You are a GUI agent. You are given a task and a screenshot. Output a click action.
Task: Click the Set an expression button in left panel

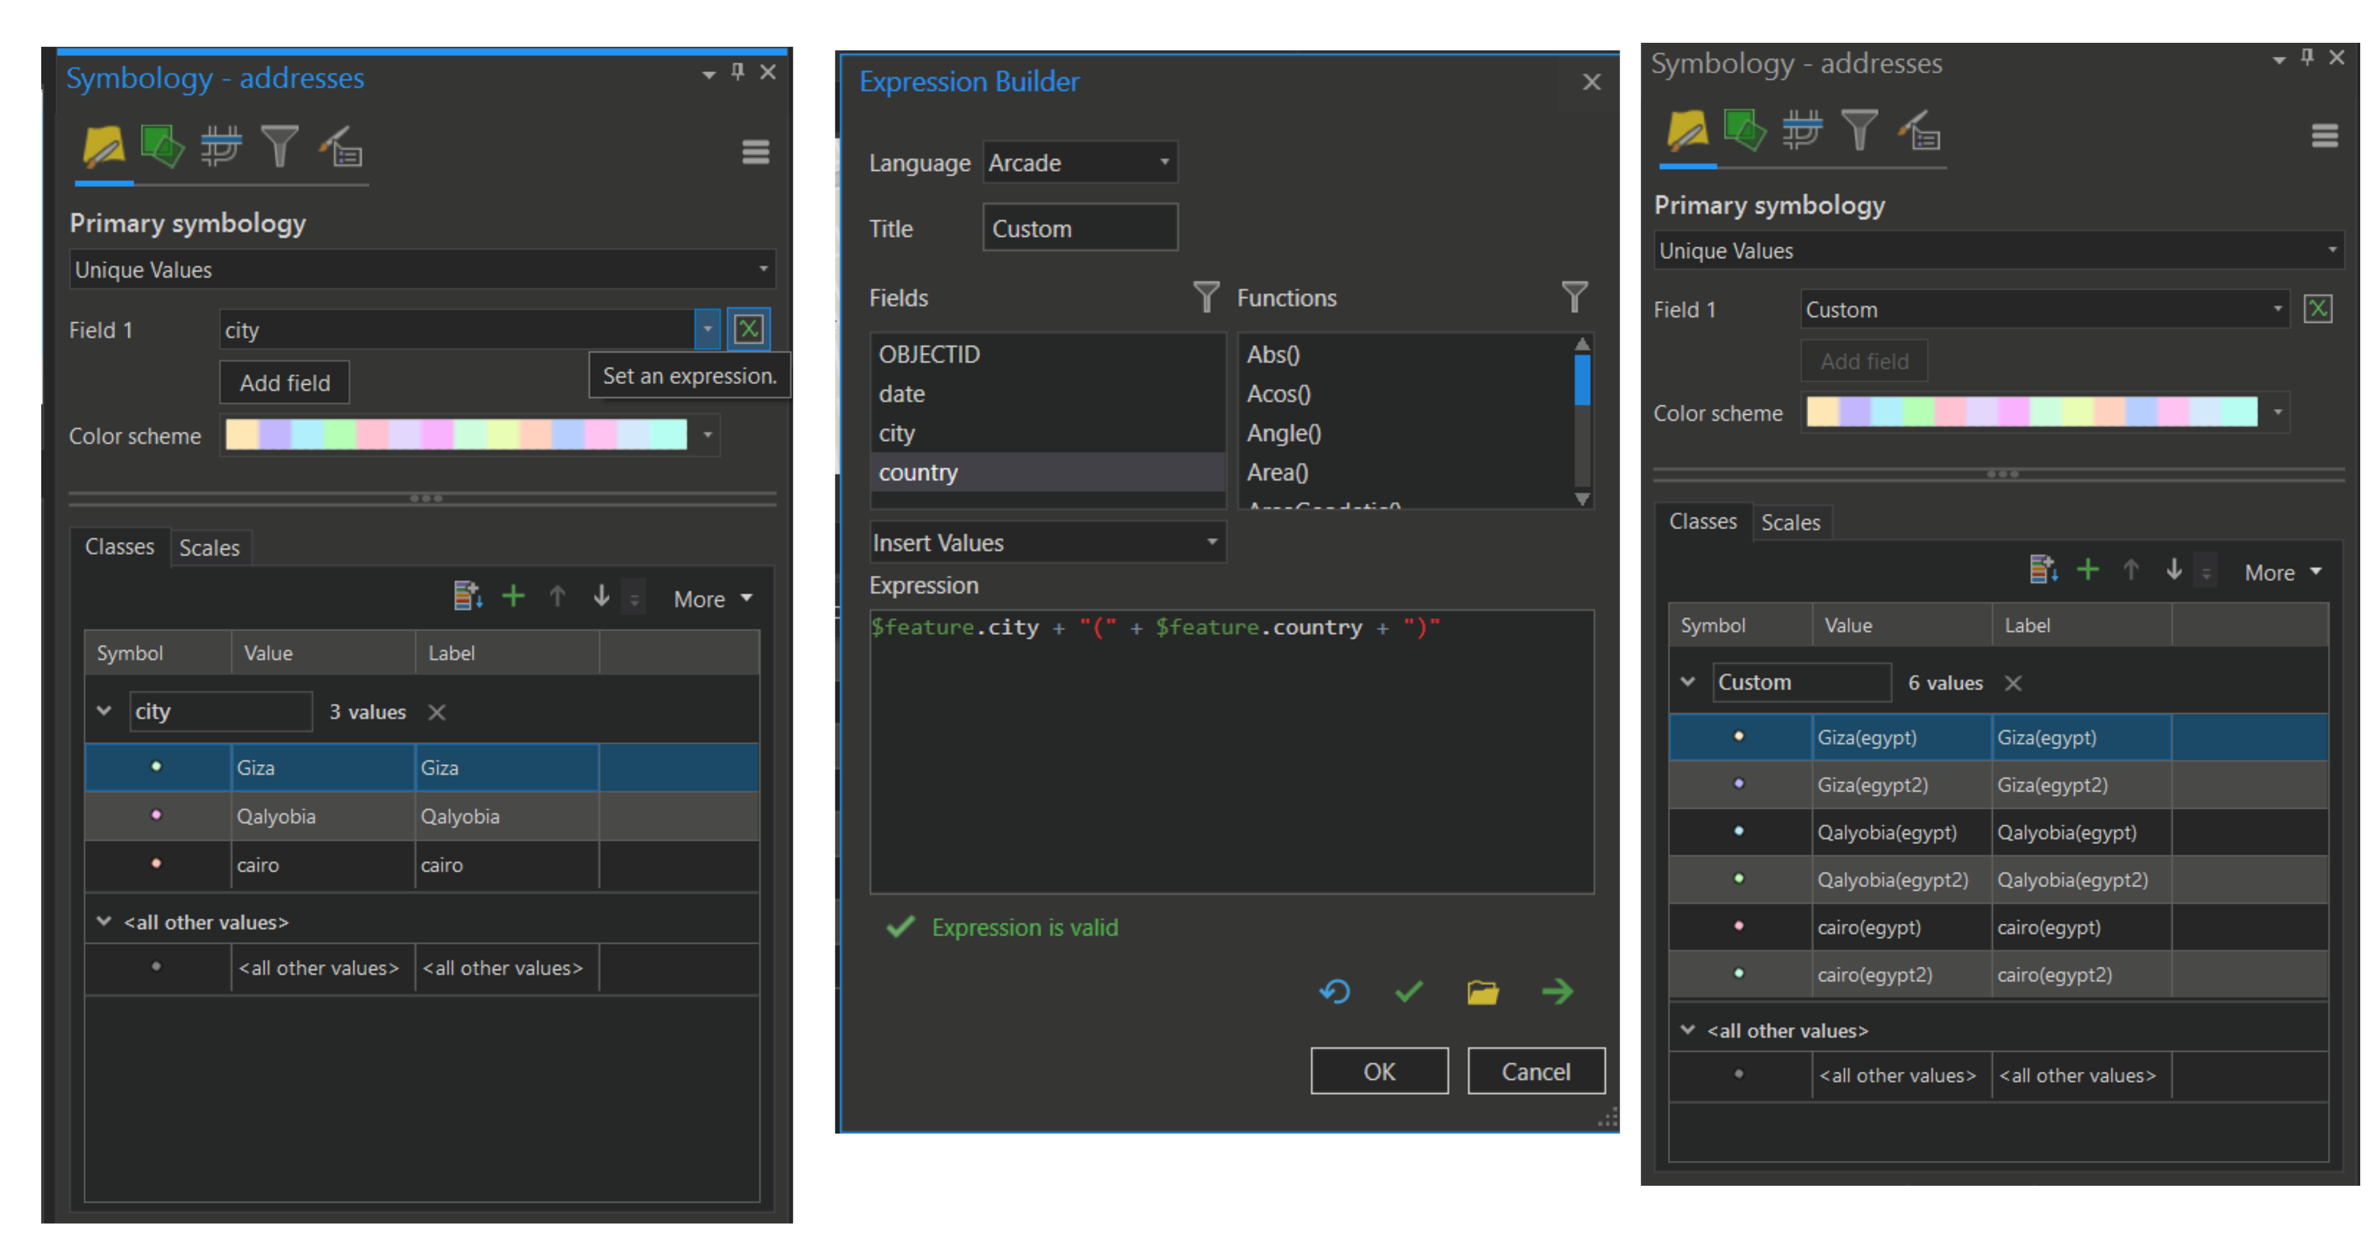tap(748, 329)
